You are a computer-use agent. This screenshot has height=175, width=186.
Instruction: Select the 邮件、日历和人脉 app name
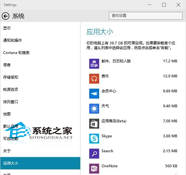[x=116, y=61]
